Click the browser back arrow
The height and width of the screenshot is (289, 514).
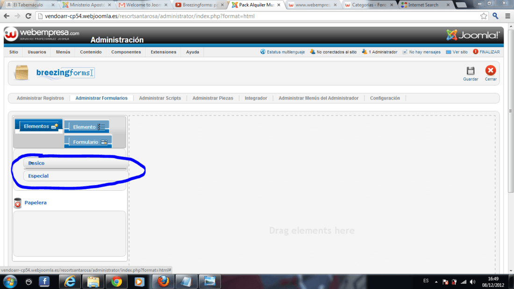pyautogui.click(x=7, y=16)
